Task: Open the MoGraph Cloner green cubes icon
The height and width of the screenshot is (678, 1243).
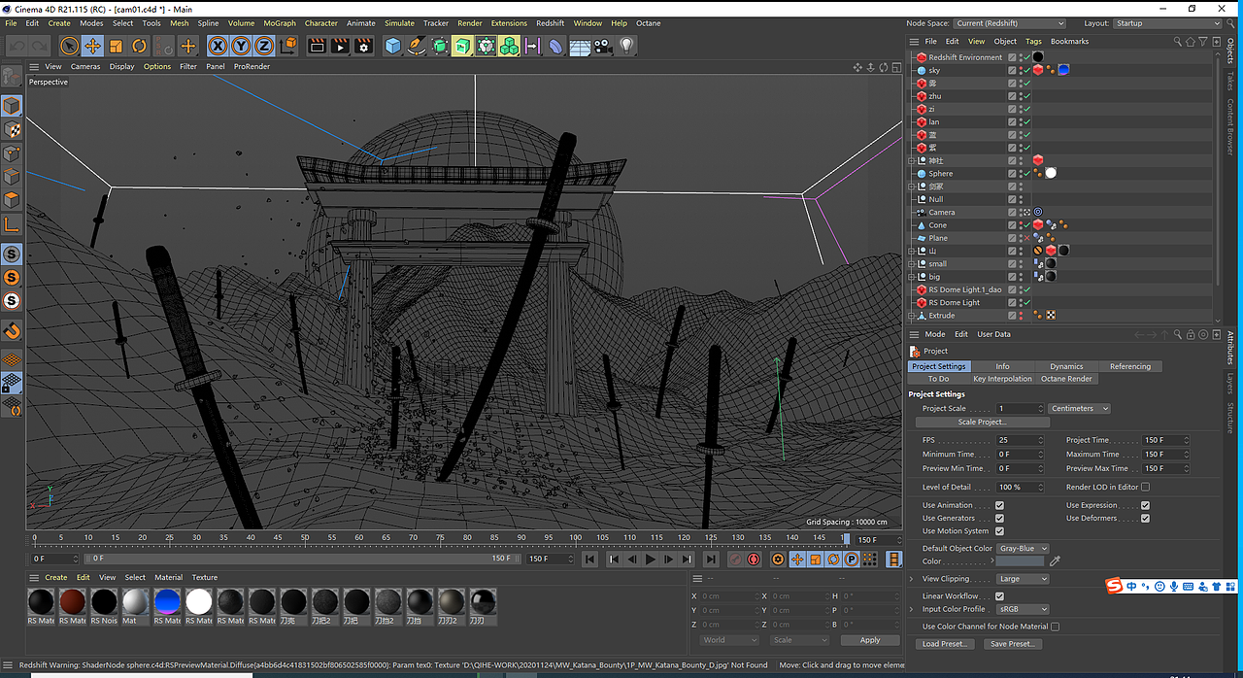Action: 509,46
